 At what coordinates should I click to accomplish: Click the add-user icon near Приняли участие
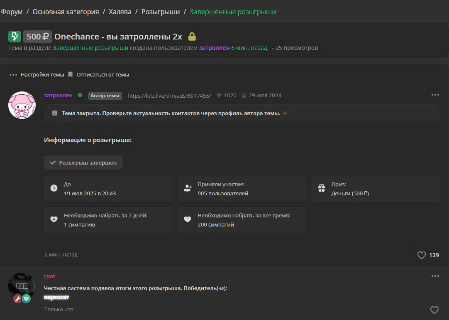pyautogui.click(x=188, y=188)
